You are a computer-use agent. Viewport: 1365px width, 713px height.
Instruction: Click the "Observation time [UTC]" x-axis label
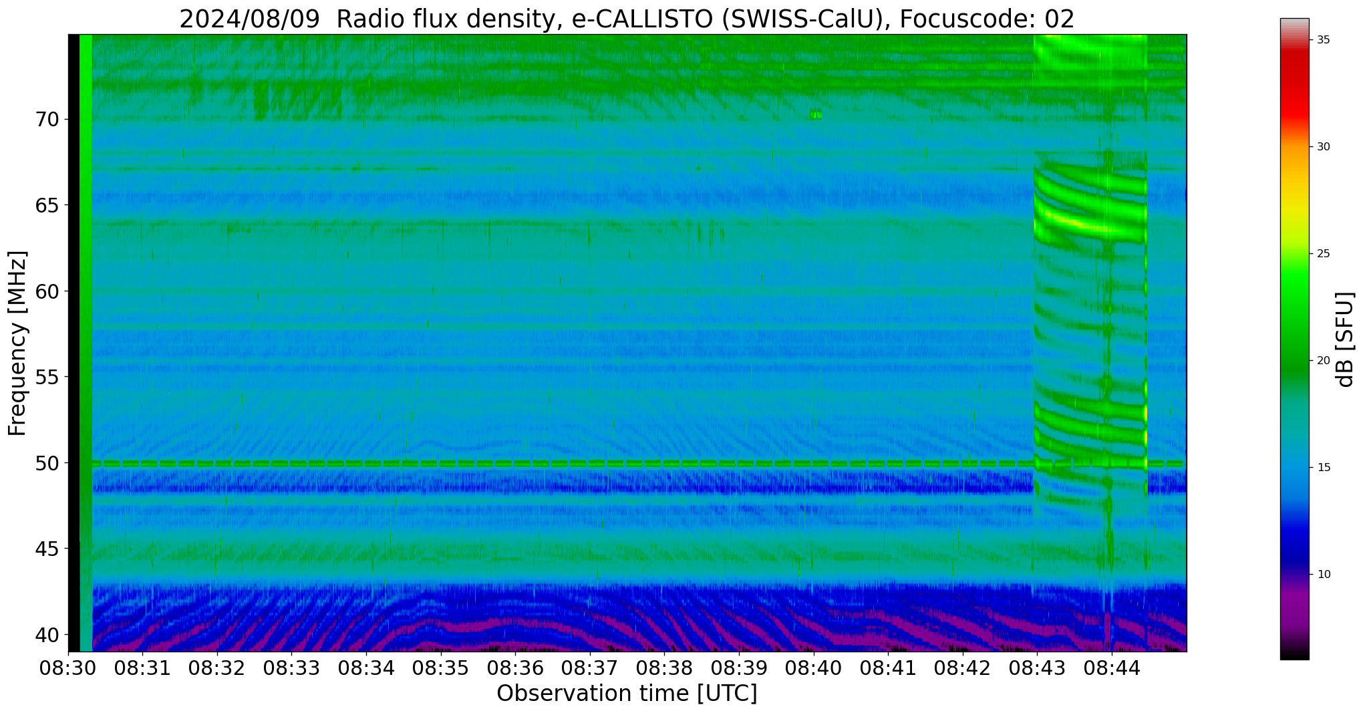tap(627, 694)
